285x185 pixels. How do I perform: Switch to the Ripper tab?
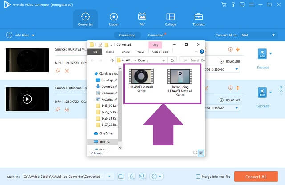(x=114, y=20)
